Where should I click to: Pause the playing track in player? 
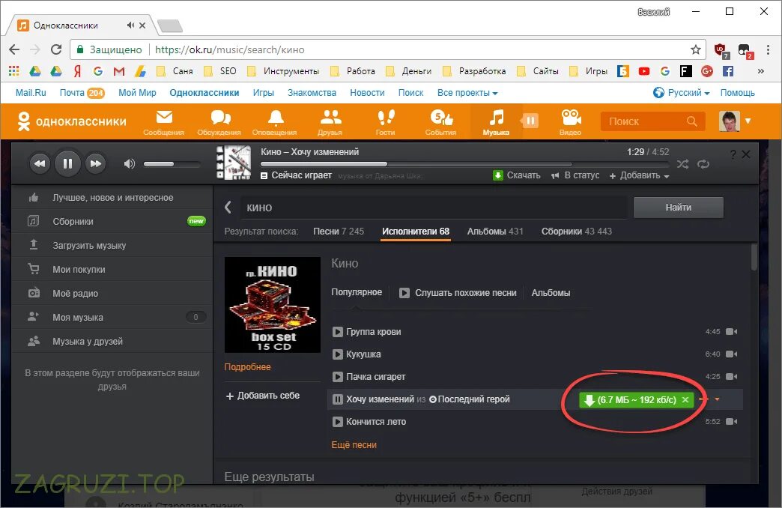pyautogui.click(x=68, y=163)
